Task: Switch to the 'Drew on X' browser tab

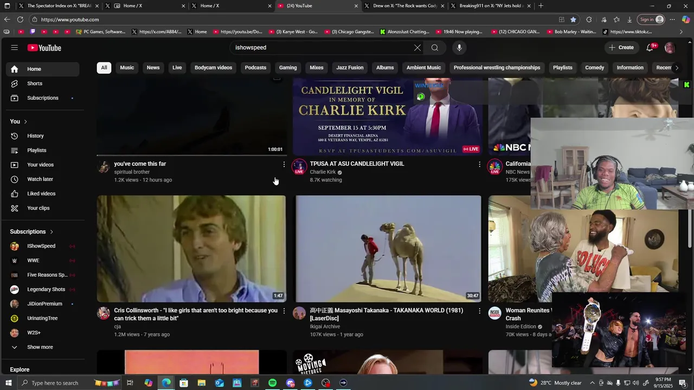Action: point(404,6)
